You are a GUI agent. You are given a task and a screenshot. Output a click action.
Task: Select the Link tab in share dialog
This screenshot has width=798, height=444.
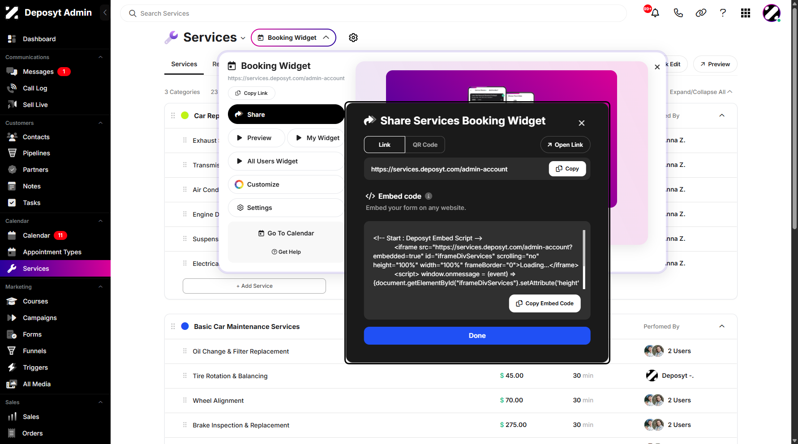pyautogui.click(x=385, y=145)
